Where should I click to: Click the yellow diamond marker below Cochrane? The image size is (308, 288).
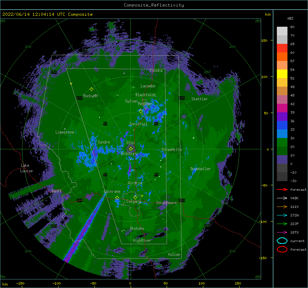tap(117, 198)
